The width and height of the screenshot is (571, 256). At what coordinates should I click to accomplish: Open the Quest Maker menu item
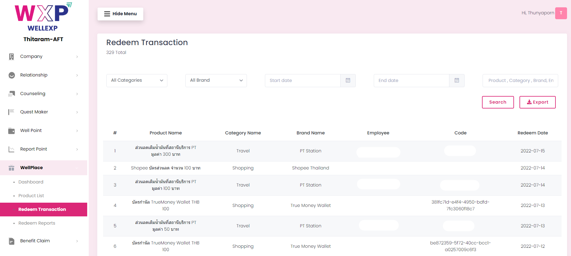(44, 112)
